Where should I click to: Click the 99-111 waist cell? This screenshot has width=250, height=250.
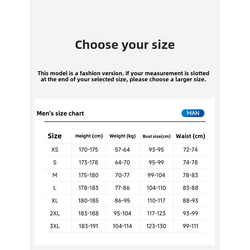tap(190, 226)
